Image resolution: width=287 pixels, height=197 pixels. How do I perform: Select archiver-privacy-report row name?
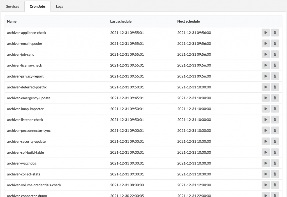point(25,76)
